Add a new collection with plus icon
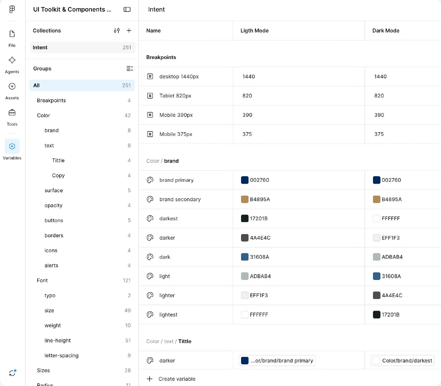The width and height of the screenshot is (441, 386). pos(129,30)
